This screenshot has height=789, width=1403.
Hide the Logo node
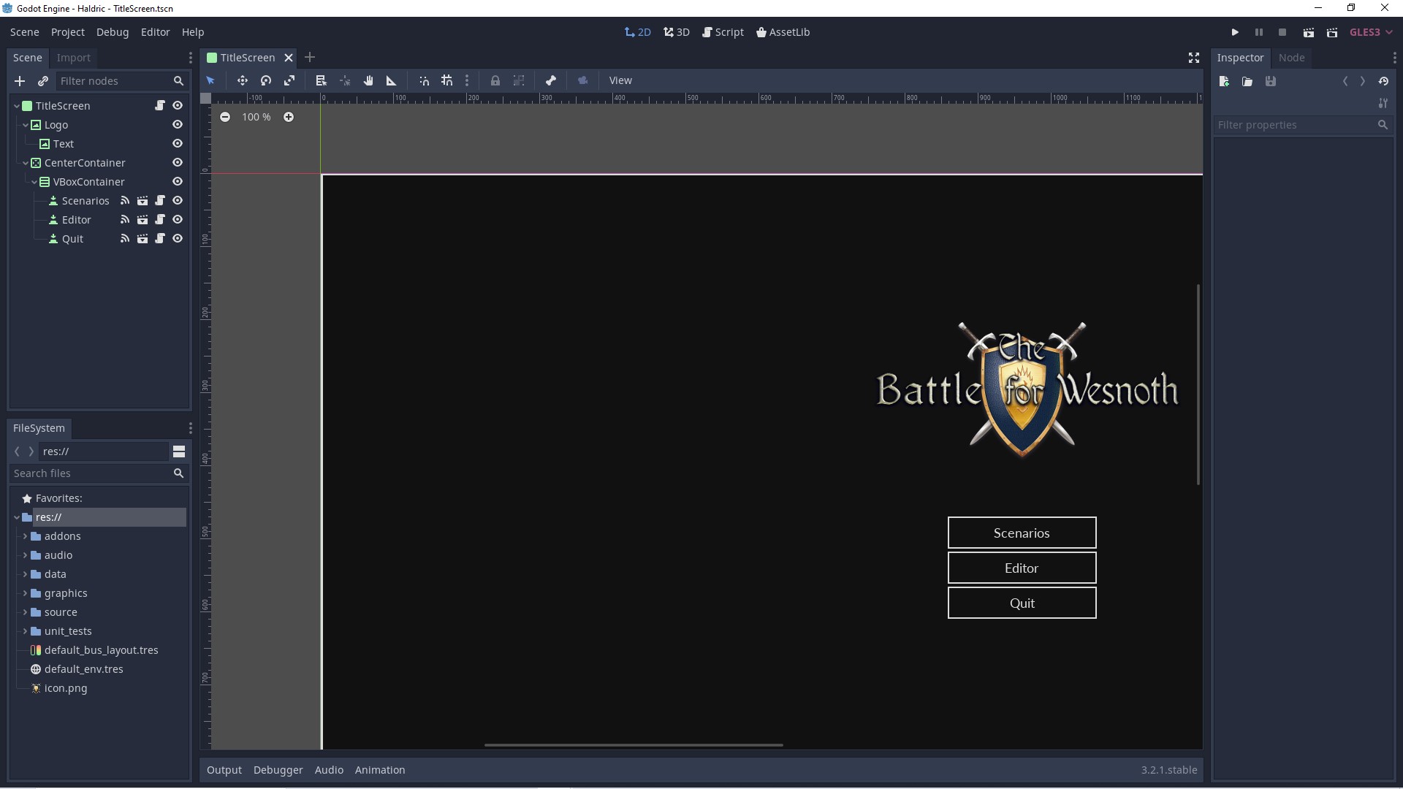[178, 125]
